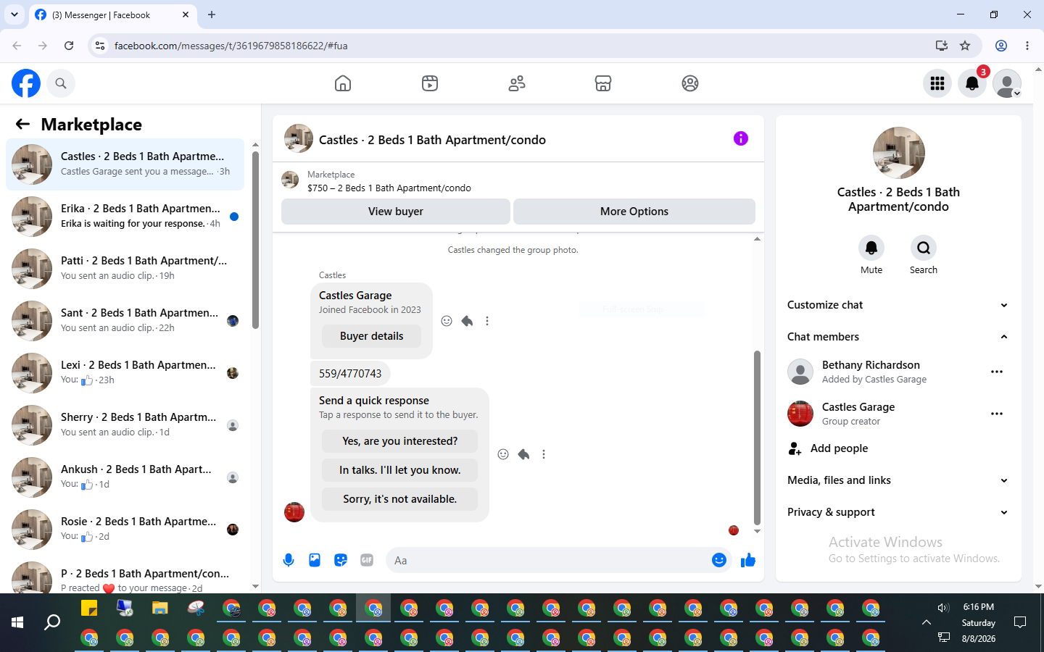React to the quick response message
This screenshot has height=652, width=1044.
click(x=503, y=454)
